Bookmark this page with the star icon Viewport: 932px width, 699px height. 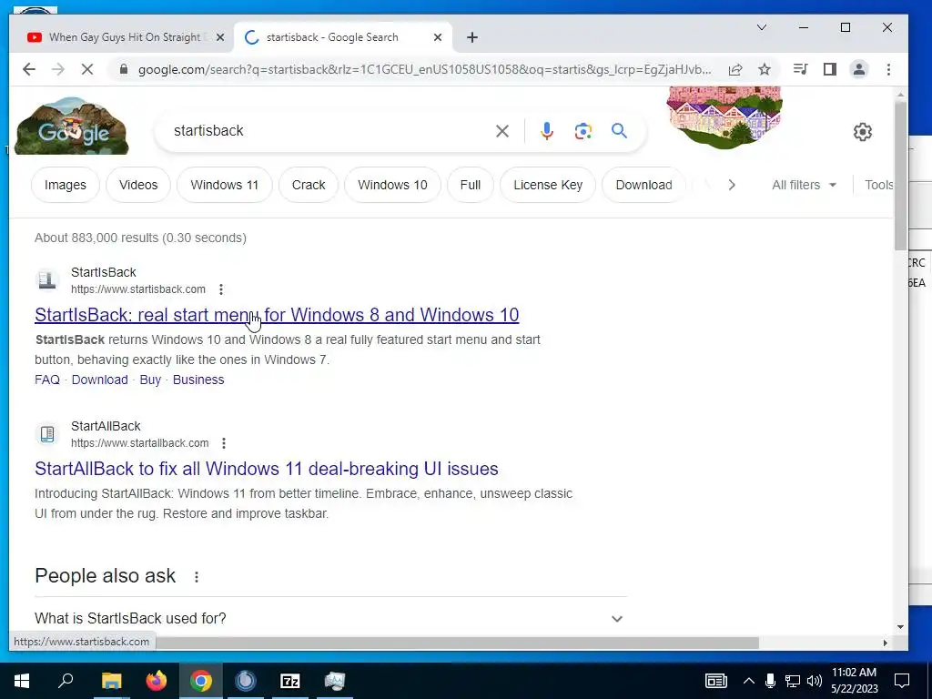(x=765, y=69)
